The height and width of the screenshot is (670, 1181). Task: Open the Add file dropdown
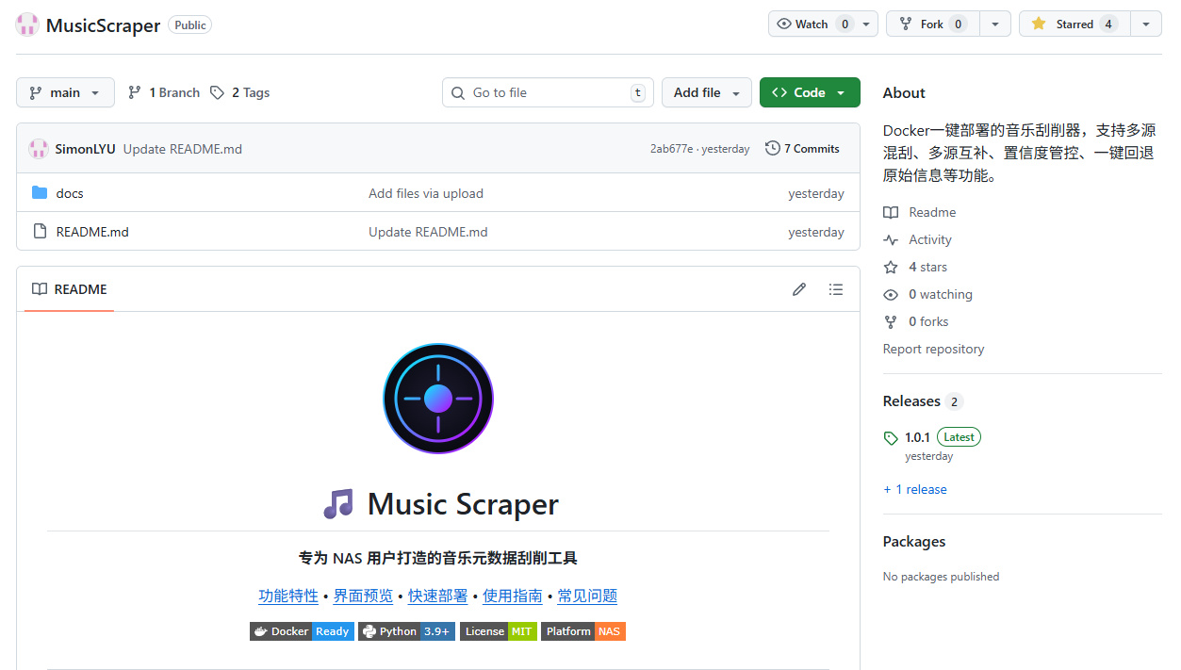pos(707,92)
